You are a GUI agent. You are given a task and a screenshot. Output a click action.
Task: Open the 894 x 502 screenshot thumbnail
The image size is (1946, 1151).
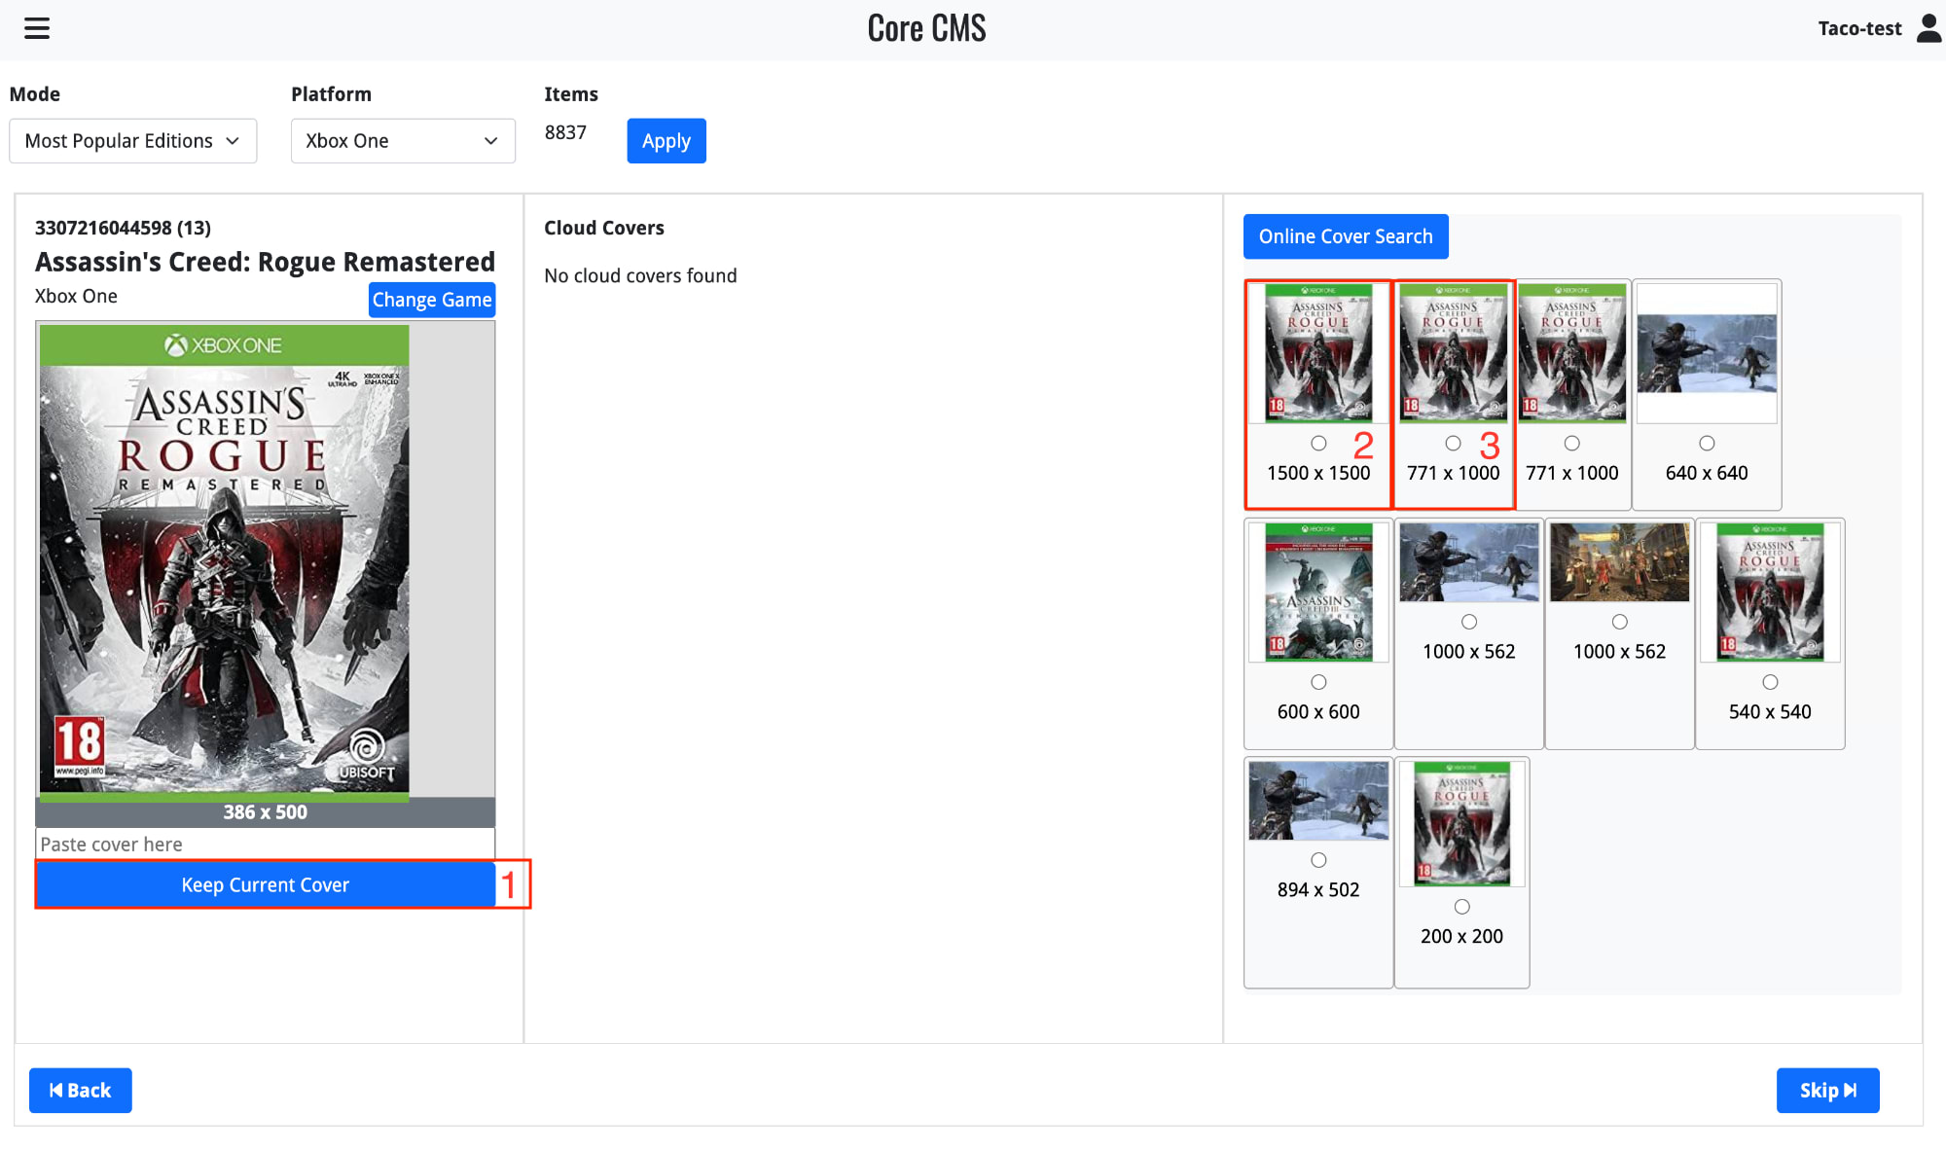[x=1318, y=801]
